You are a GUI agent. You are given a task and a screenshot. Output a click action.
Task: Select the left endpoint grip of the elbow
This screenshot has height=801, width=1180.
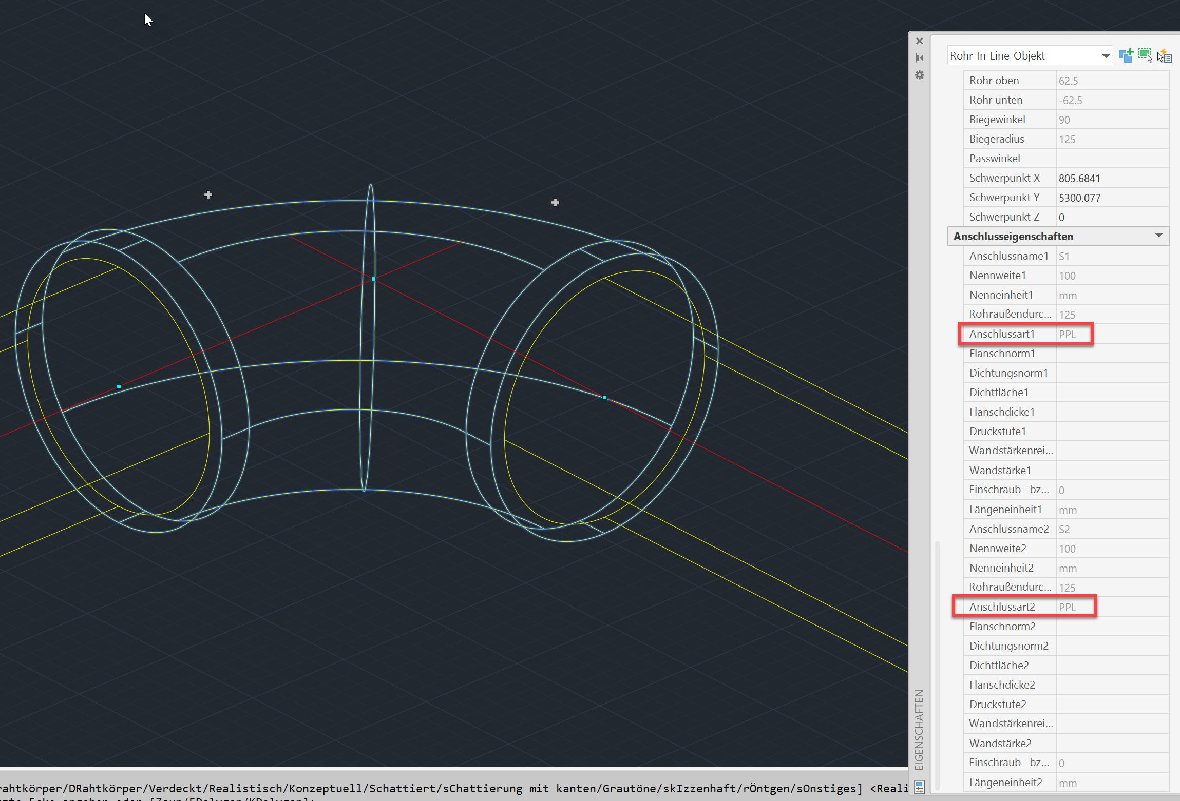tap(119, 386)
